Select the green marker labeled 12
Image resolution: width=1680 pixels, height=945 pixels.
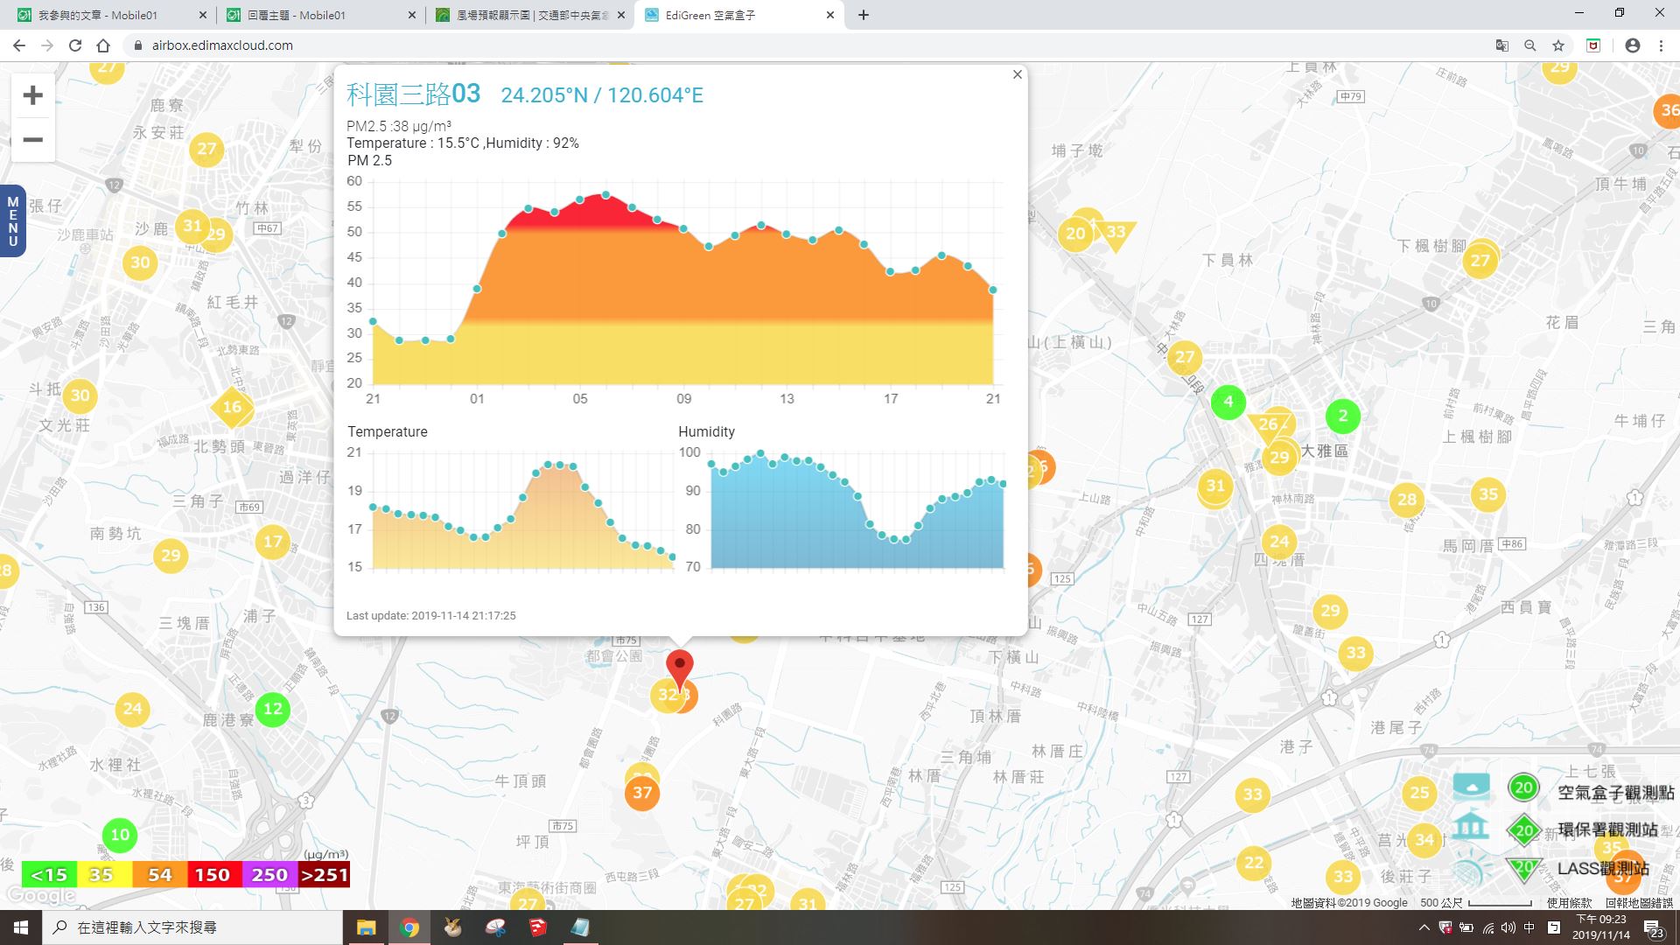click(x=273, y=709)
